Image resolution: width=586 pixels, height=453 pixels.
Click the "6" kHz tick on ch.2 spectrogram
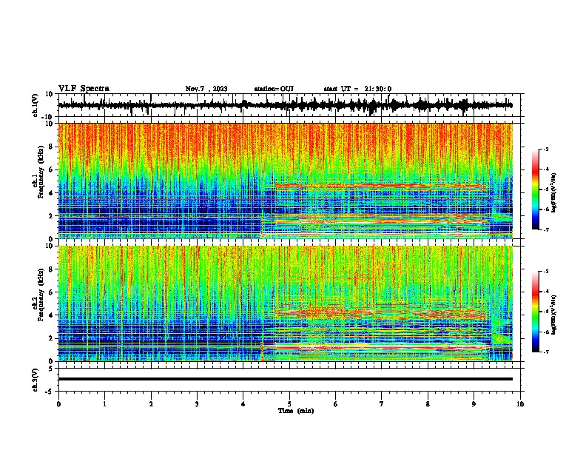[x=52, y=292]
